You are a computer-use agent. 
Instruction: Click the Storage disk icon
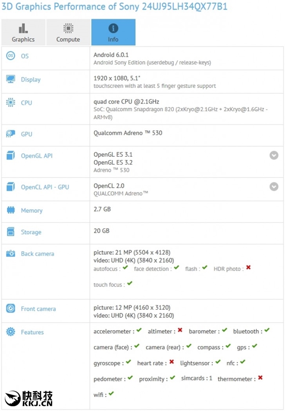[10, 232]
